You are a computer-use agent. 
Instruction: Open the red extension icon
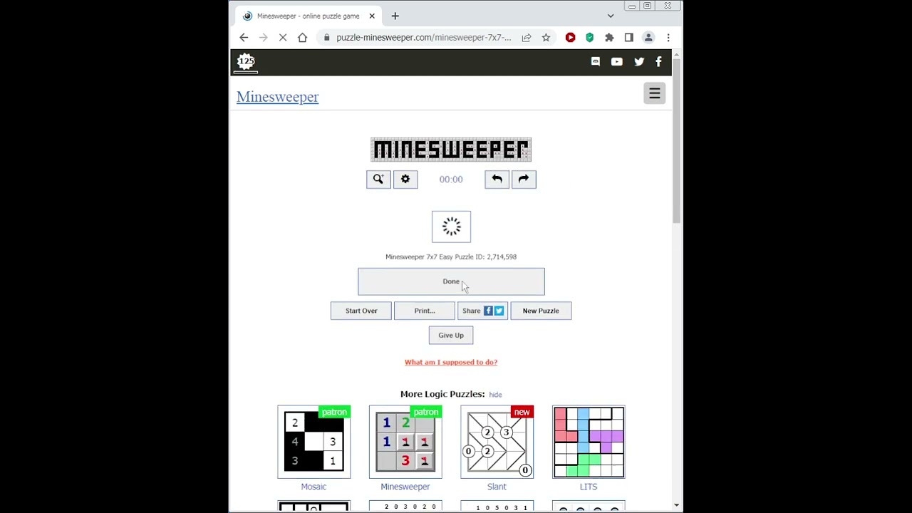tap(570, 37)
